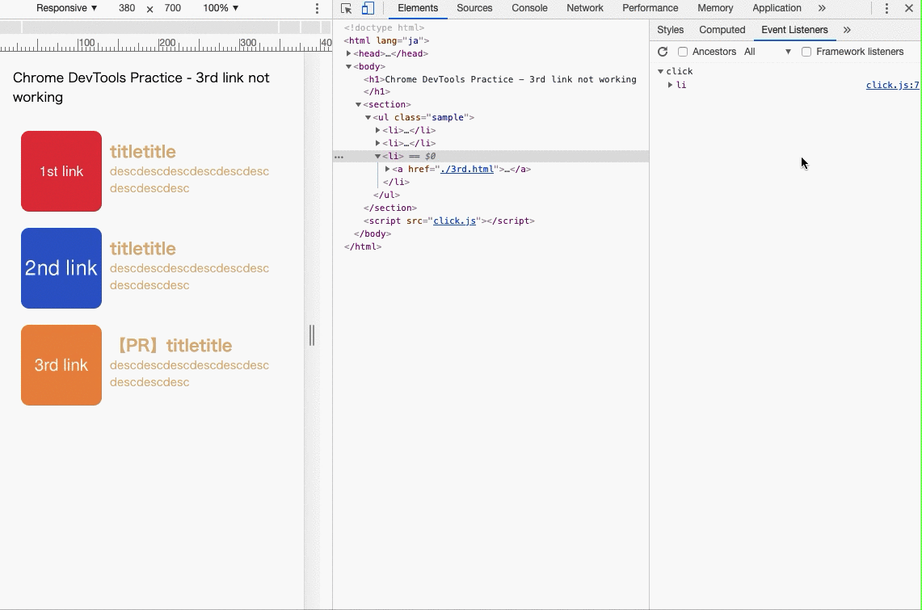Image resolution: width=922 pixels, height=610 pixels.
Task: Enable the Ancestors checkbox
Action: tap(683, 52)
